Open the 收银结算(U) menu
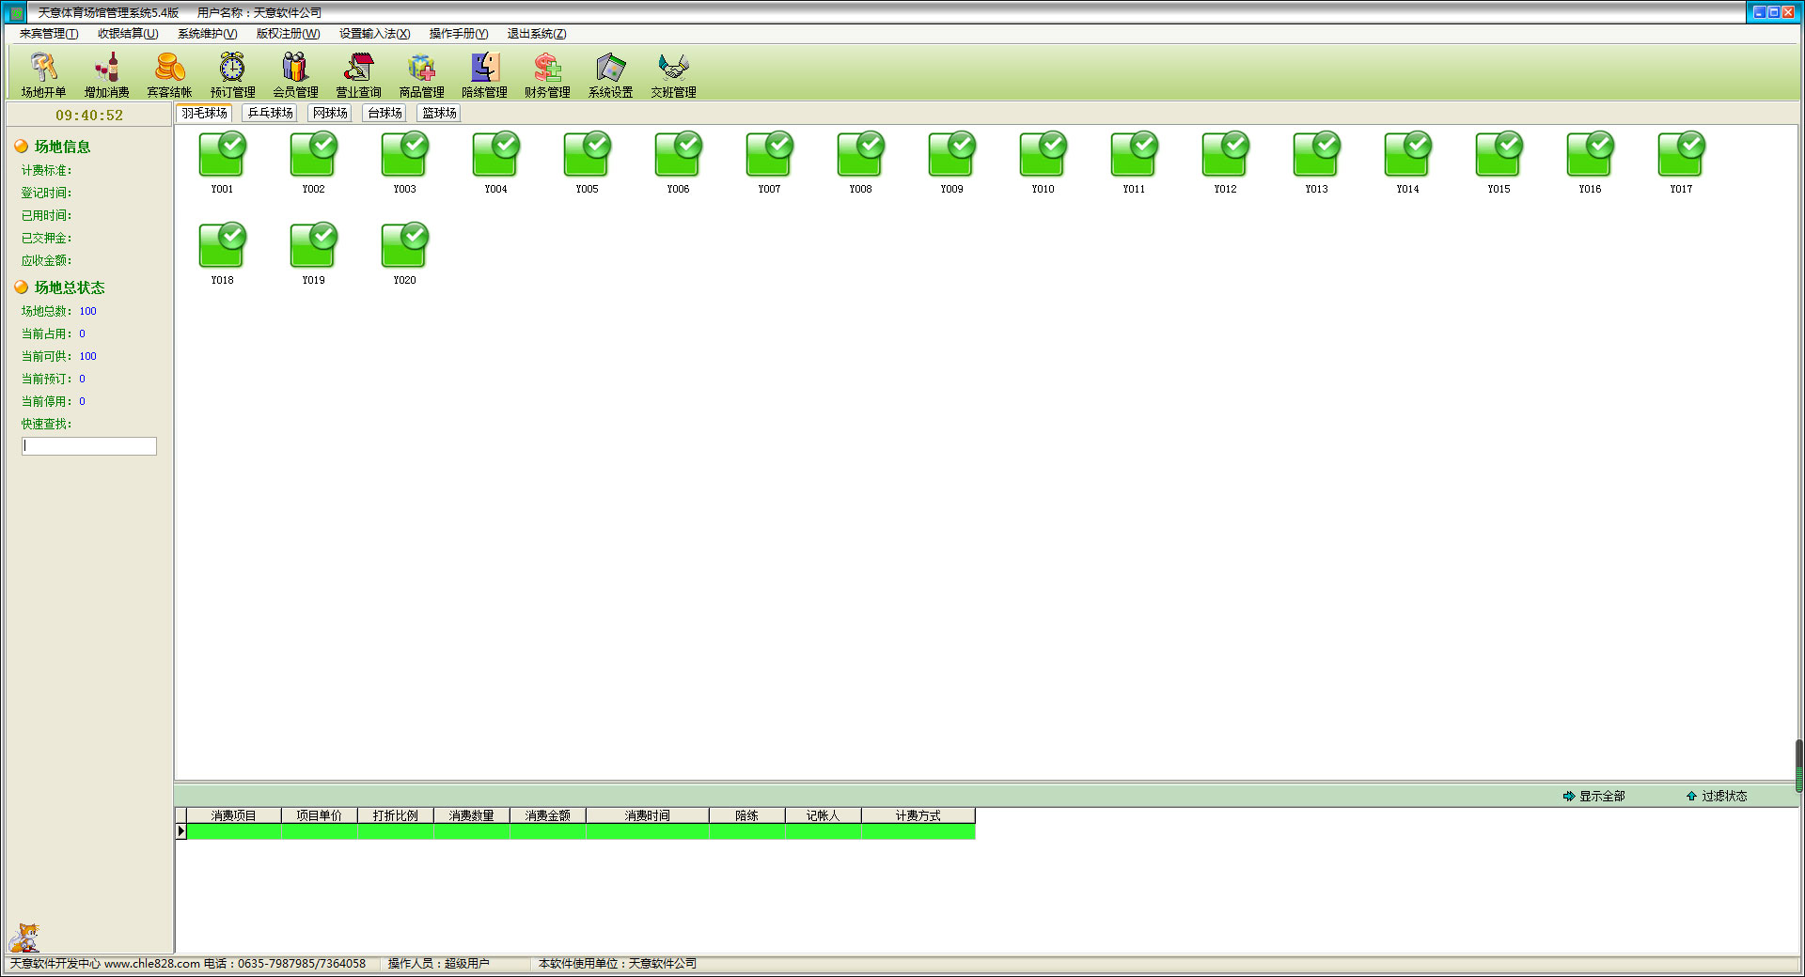This screenshot has height=977, width=1805. pyautogui.click(x=128, y=34)
